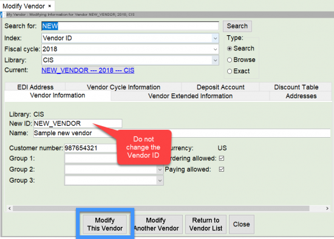Click the New ID field containing NEW_VENDOR
Screen dimensions: 334x239
78,123
